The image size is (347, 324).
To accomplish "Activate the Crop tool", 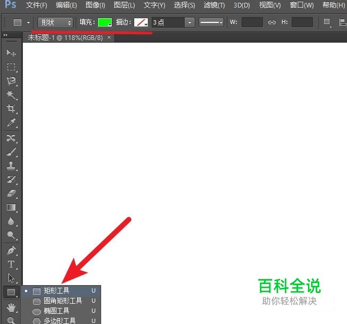I will click(x=11, y=109).
